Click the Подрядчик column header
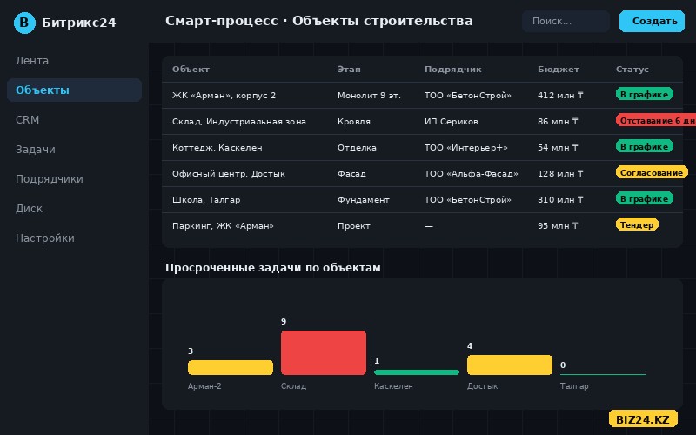The width and height of the screenshot is (696, 435). click(x=452, y=70)
